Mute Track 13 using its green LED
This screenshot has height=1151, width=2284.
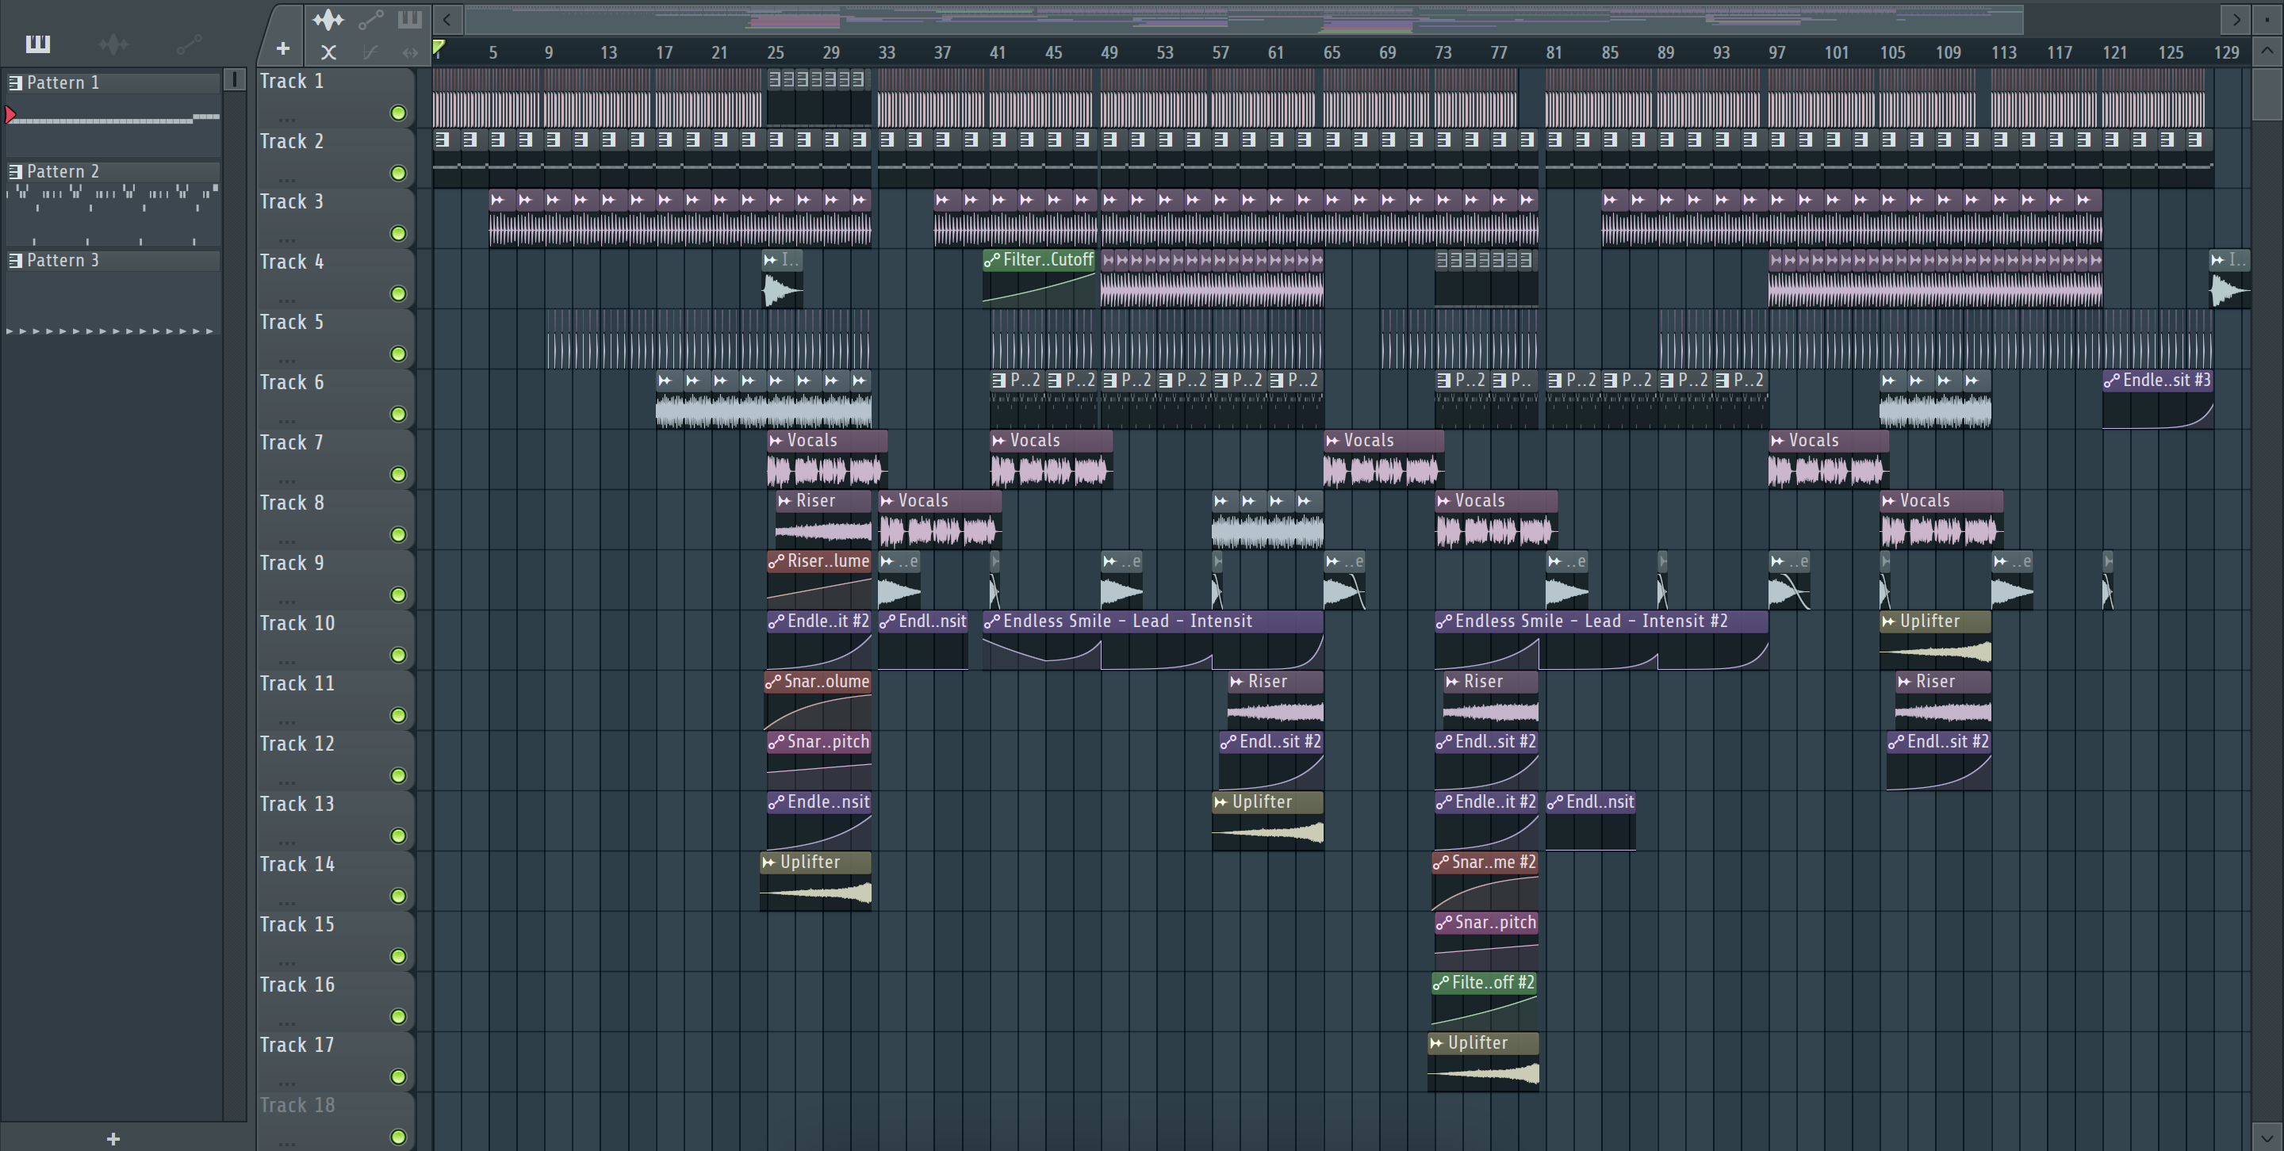[x=399, y=836]
